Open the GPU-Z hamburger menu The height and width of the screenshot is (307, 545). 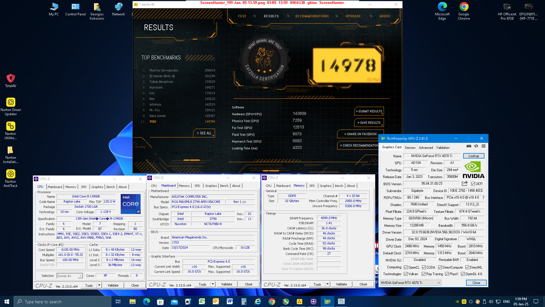[483, 146]
